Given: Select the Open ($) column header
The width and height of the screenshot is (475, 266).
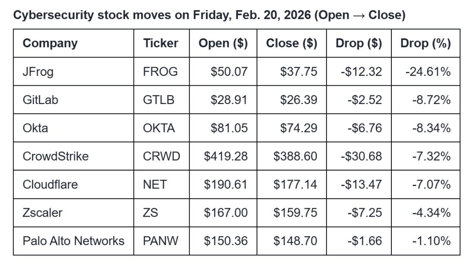Looking at the screenshot, I should [x=223, y=43].
